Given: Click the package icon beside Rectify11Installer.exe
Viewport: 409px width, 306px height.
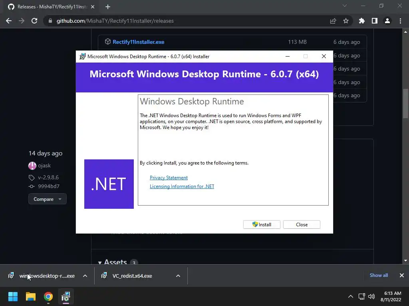Looking at the screenshot, I should [x=108, y=41].
